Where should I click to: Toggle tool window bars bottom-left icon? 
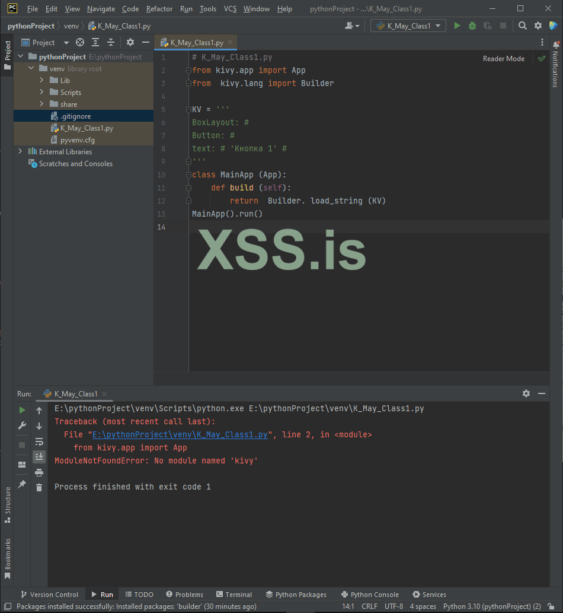[8, 606]
